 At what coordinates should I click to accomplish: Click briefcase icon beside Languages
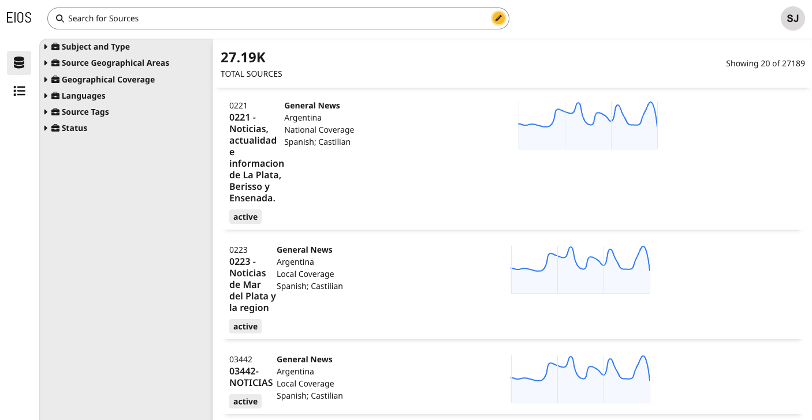[55, 96]
